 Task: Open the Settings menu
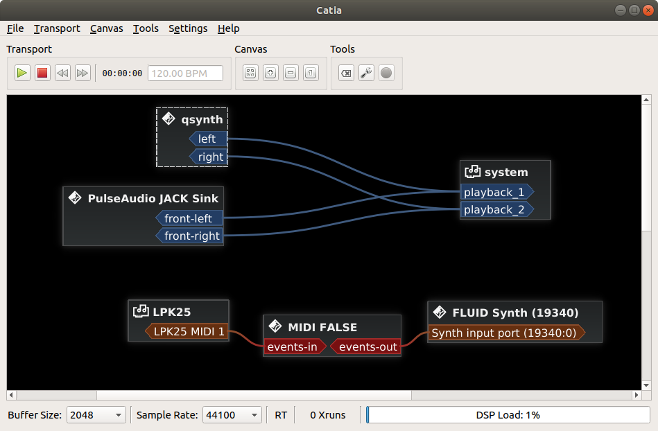[x=188, y=28]
